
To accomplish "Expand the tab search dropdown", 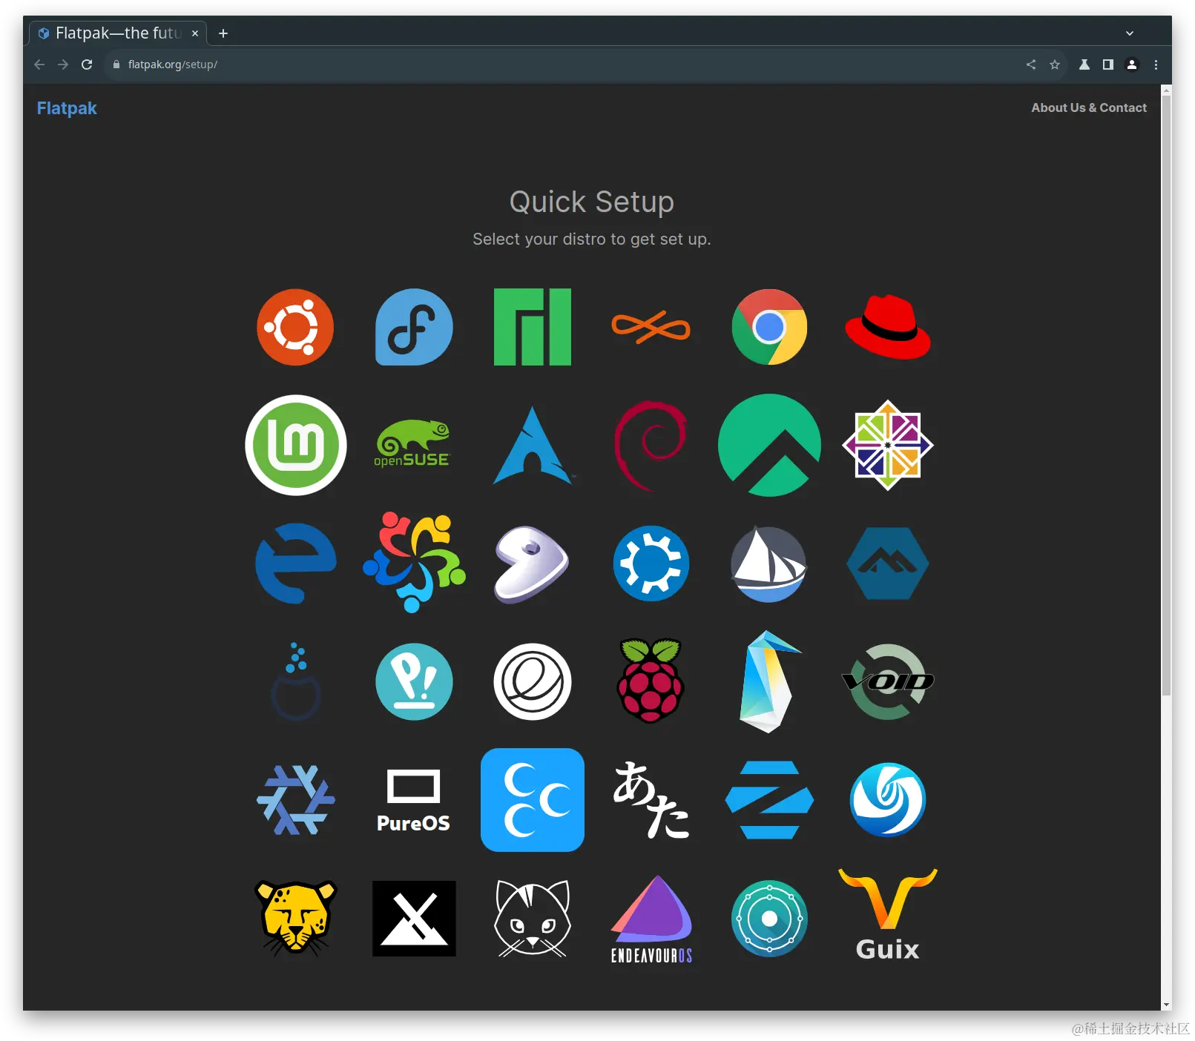I will tap(1130, 33).
